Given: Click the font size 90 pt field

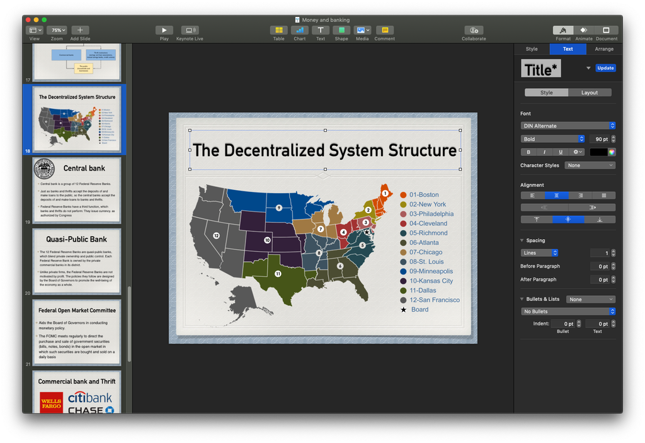Looking at the screenshot, I should [600, 139].
